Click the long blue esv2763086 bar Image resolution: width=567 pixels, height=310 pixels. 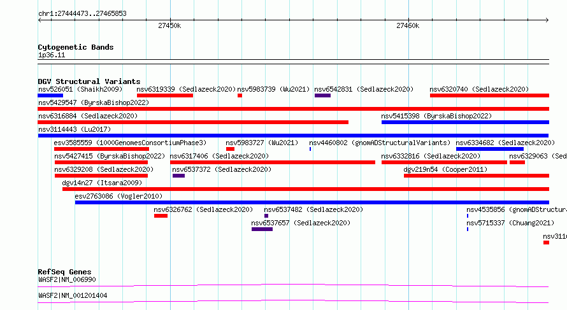click(312, 202)
